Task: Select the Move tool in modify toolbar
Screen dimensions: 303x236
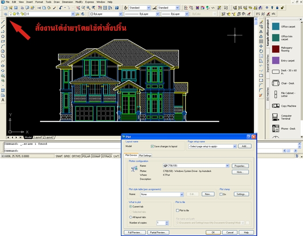Action: click(261, 46)
